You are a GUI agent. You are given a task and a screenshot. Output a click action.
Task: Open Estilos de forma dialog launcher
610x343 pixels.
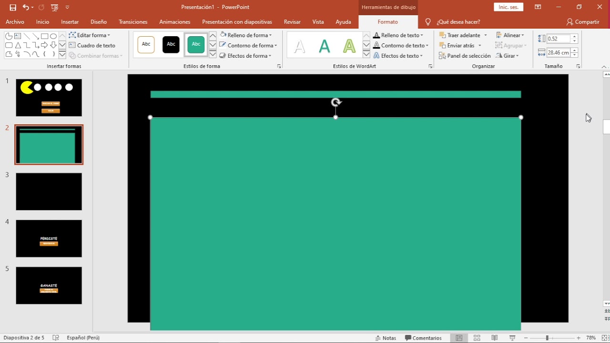click(279, 66)
